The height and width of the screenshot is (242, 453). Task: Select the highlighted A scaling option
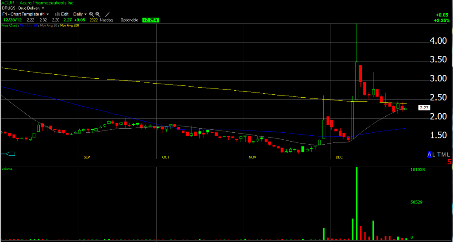430,155
